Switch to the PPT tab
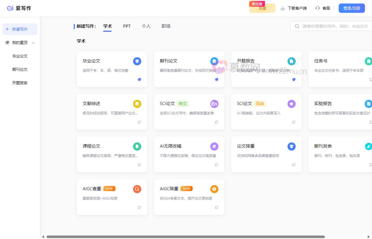 [127, 26]
